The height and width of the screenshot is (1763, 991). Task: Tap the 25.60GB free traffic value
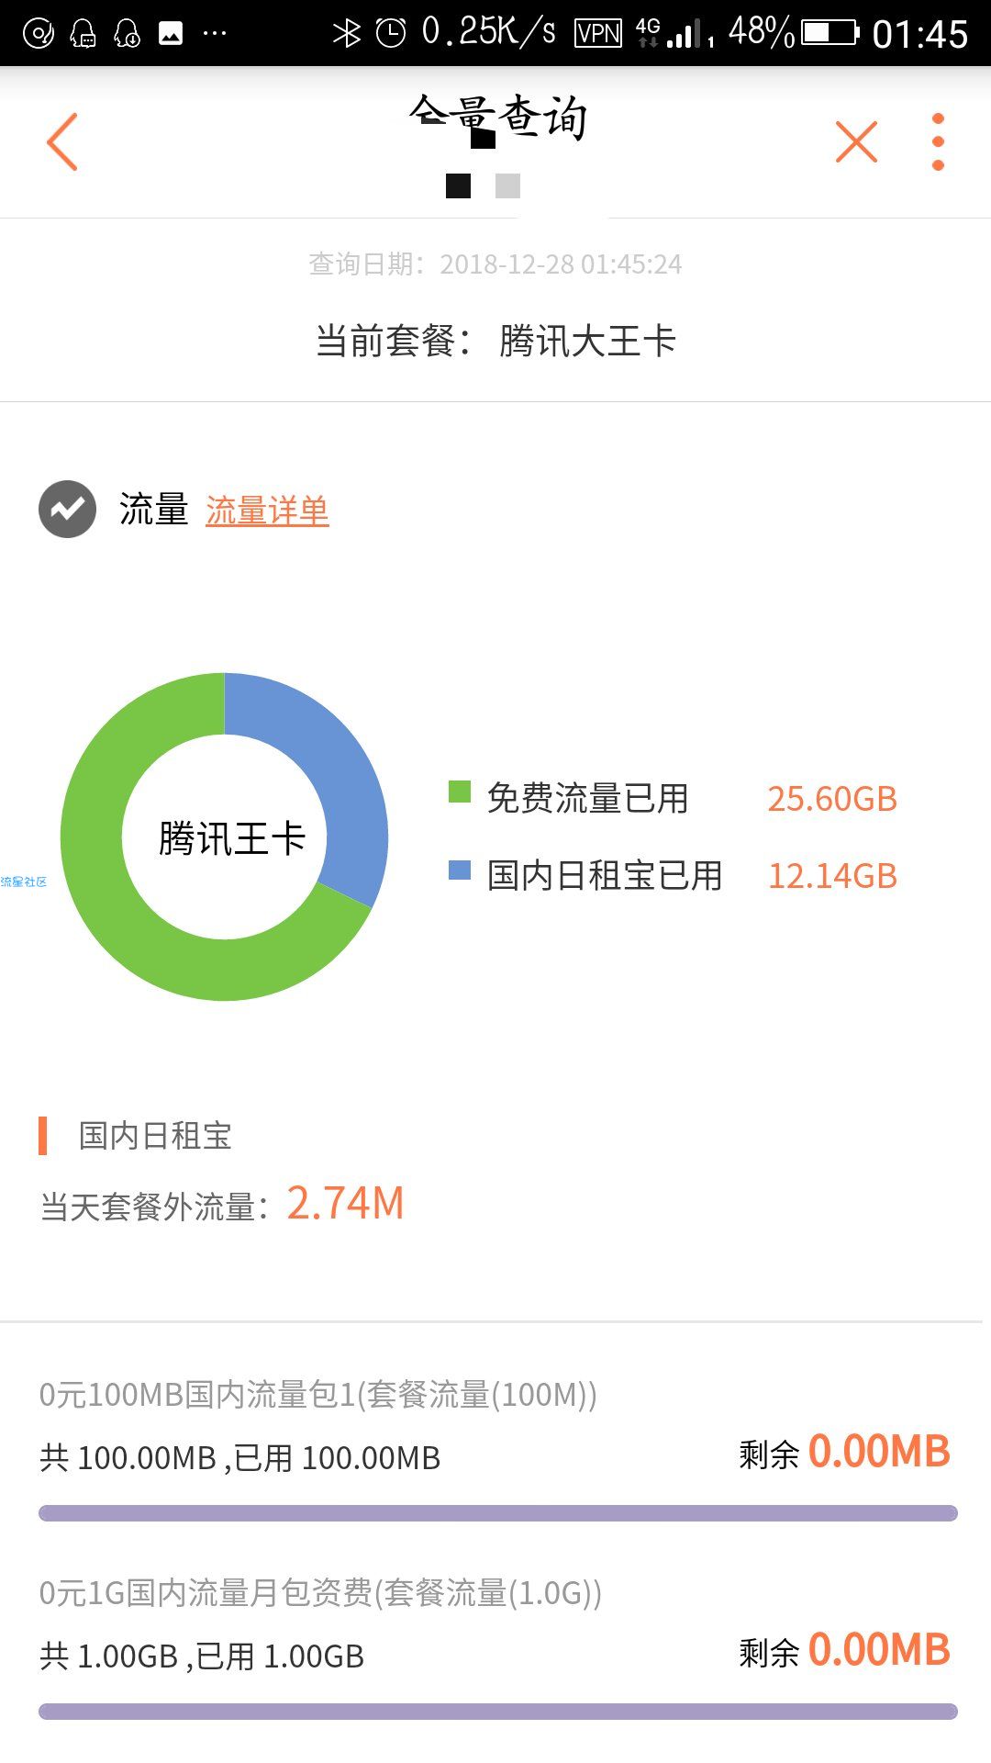(x=832, y=799)
